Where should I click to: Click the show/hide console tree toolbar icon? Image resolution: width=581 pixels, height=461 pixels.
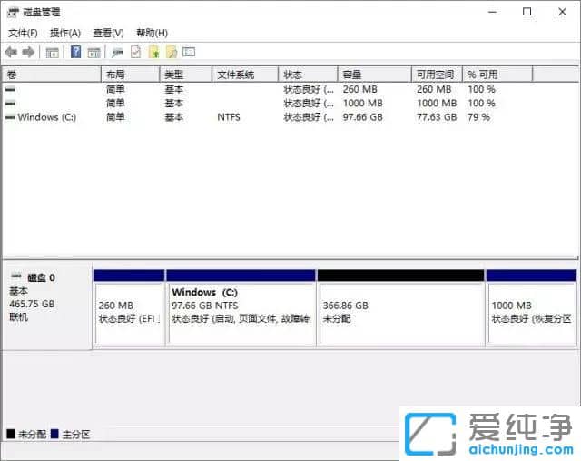coord(52,53)
